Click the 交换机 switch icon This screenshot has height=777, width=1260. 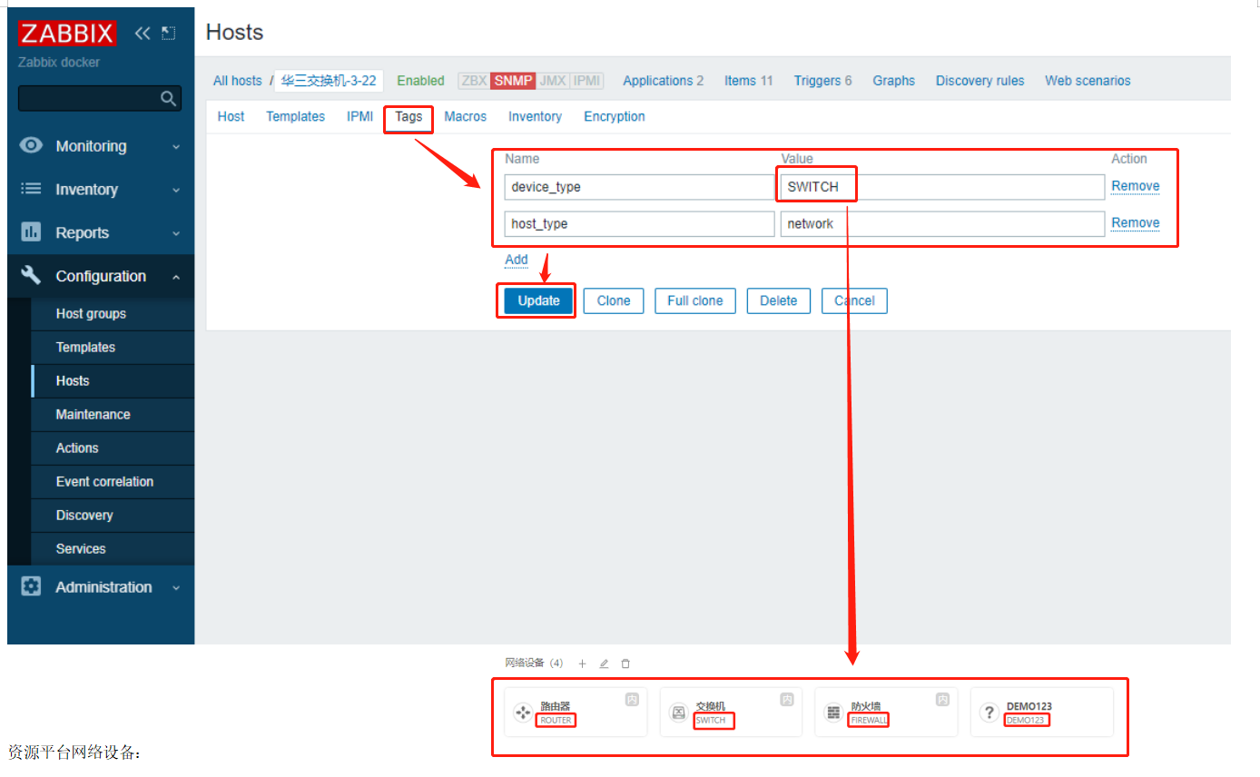[x=678, y=713]
